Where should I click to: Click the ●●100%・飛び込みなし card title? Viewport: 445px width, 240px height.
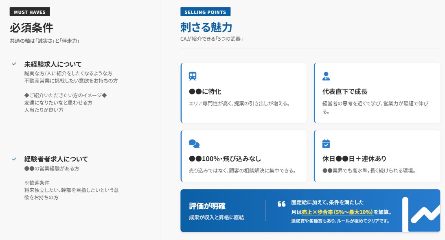(225, 159)
